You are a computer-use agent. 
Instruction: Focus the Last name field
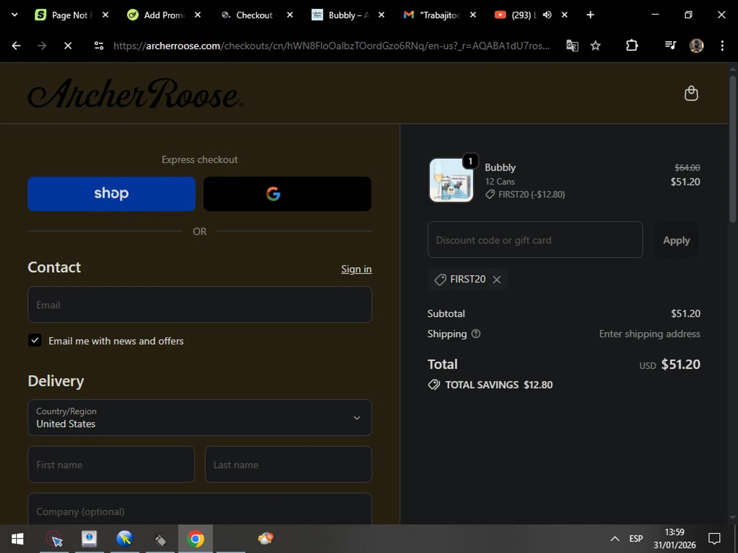(288, 465)
